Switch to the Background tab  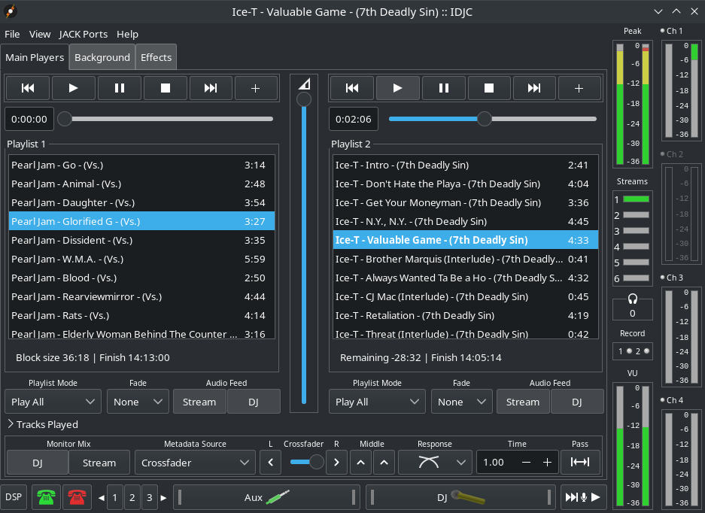click(x=102, y=58)
